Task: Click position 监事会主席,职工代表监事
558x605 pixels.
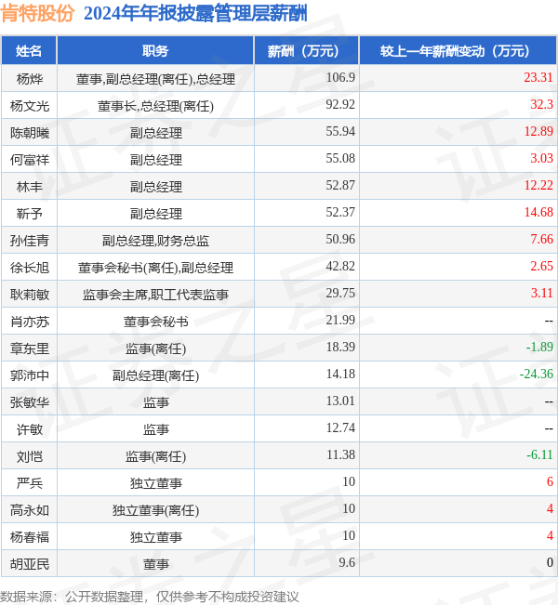Action: coord(155,295)
